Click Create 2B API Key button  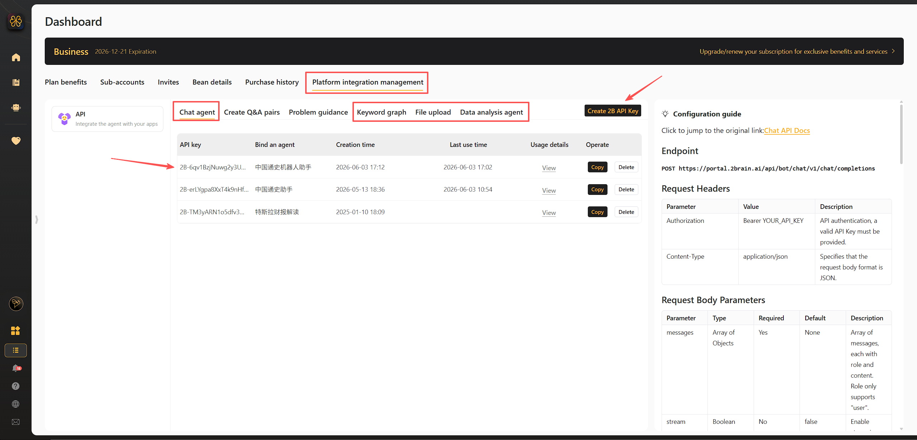[613, 111]
